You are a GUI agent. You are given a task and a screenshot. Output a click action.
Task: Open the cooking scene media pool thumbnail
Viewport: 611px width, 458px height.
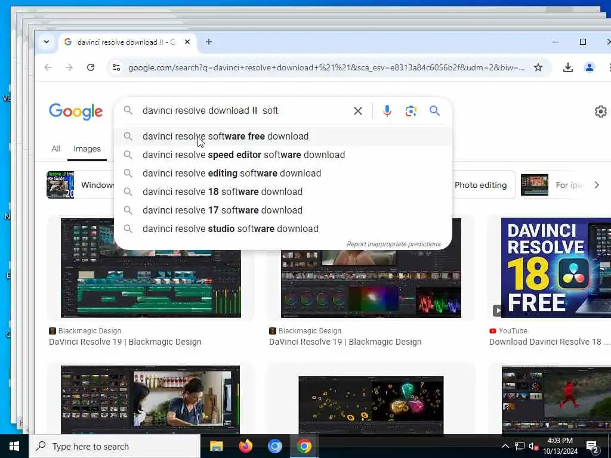click(x=150, y=399)
